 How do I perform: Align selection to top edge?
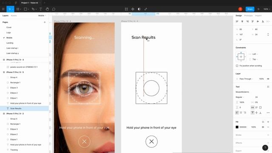(x=252, y=21)
